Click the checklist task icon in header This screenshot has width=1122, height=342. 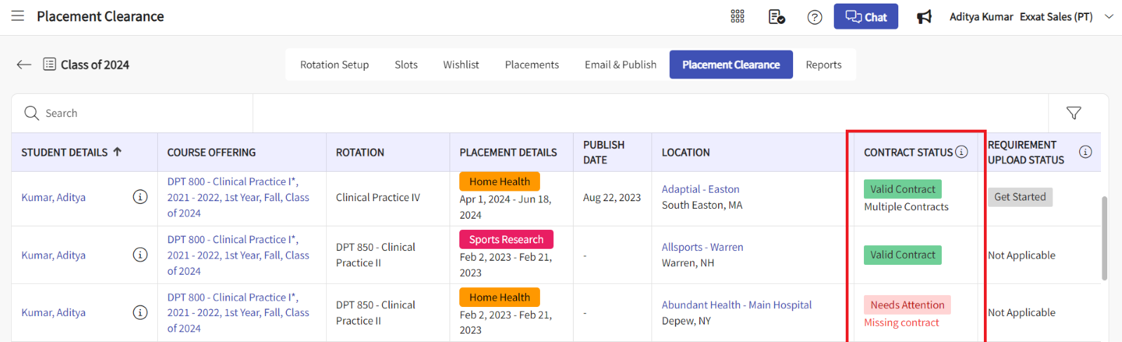776,17
